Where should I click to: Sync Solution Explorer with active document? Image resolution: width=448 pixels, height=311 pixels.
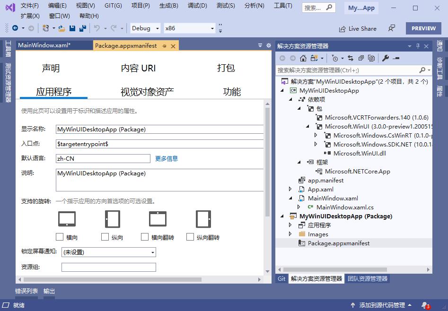[351, 58]
